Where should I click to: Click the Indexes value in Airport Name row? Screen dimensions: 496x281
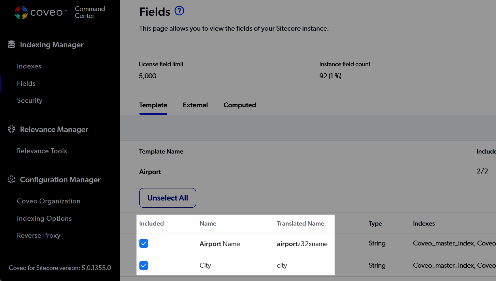pyautogui.click(x=454, y=244)
